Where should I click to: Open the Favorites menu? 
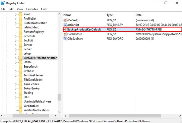[32, 9]
